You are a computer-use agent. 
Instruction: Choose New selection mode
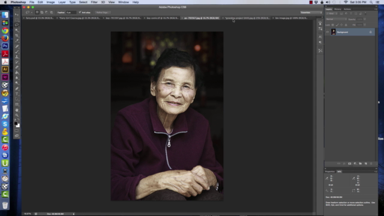37,12
